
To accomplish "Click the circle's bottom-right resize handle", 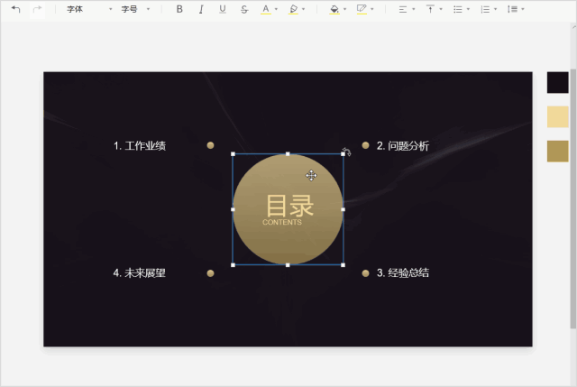I will point(343,265).
